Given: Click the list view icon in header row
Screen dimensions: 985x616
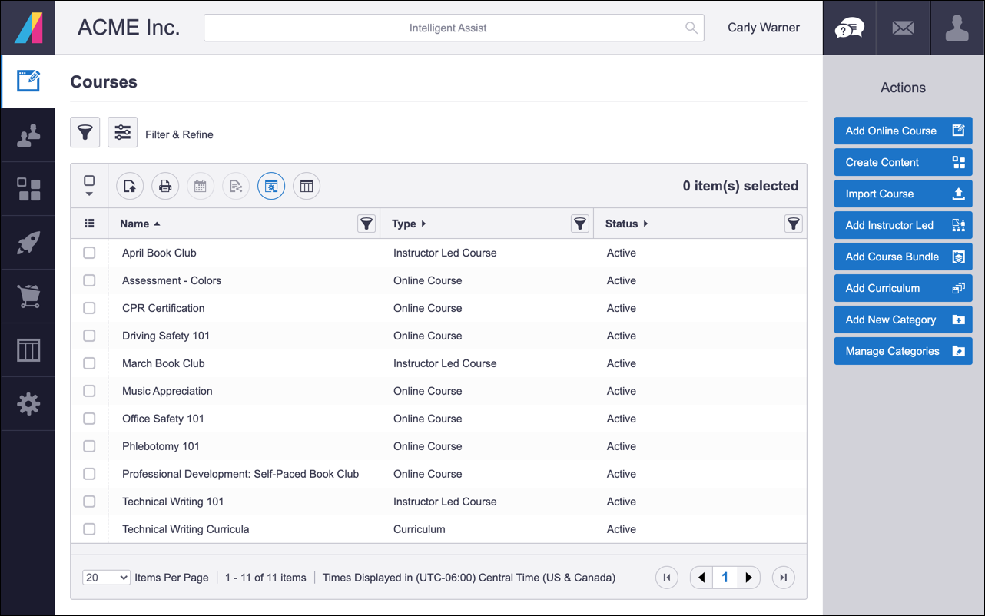Looking at the screenshot, I should click(x=89, y=224).
